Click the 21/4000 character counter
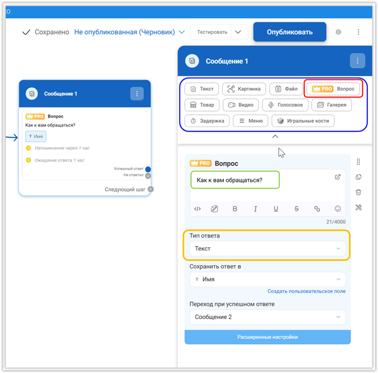This screenshot has width=378, height=373. (x=336, y=222)
